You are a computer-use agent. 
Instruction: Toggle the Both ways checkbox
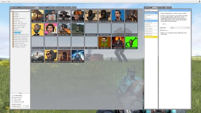160,30
